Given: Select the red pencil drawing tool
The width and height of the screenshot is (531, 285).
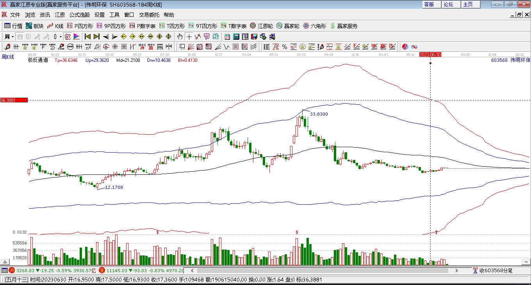Looking at the screenshot, I should (x=7, y=47).
